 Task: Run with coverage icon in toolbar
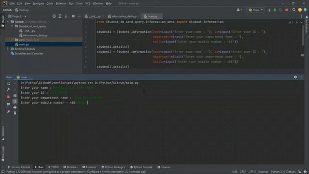pyautogui.click(x=281, y=10)
